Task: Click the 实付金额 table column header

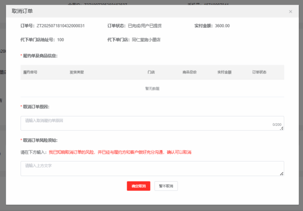Action: tap(224, 72)
